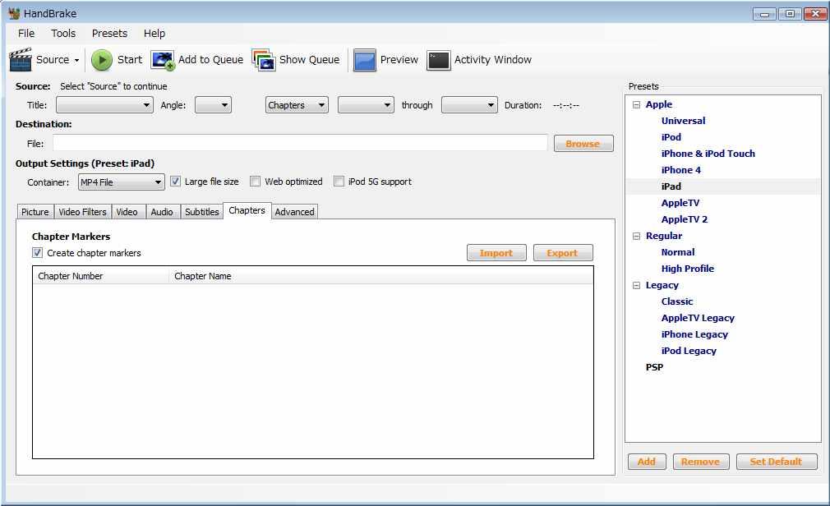Click the Import chapters button
Image resolution: width=830 pixels, height=506 pixels.
coord(496,253)
